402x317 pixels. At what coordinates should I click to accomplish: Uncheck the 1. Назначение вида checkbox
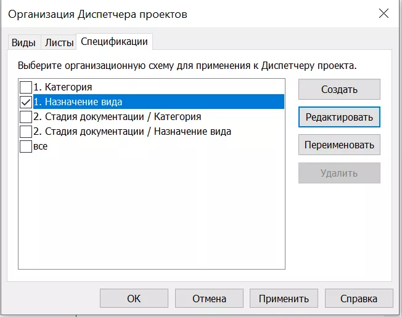(26, 102)
